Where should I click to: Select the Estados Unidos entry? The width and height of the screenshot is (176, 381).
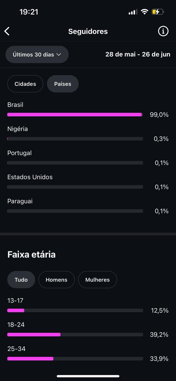[x=88, y=182]
